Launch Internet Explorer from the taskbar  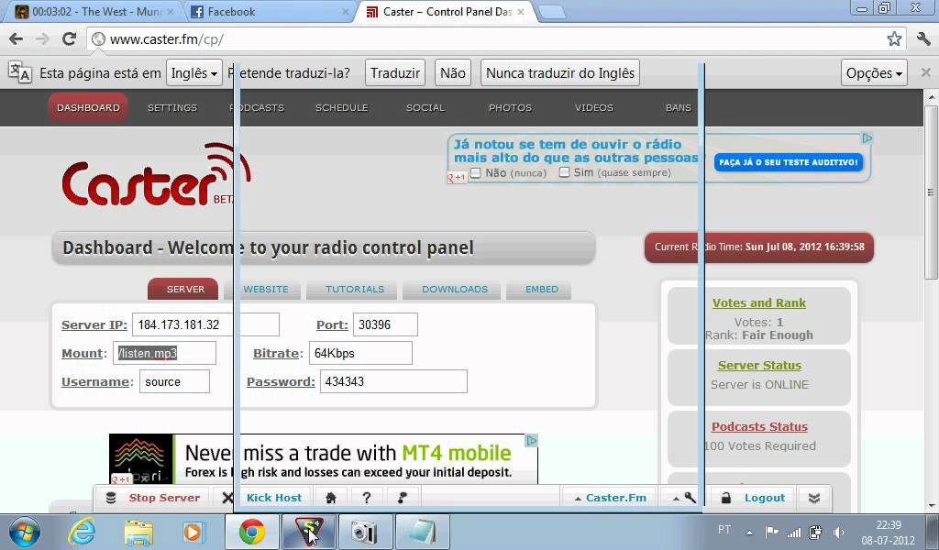82,532
